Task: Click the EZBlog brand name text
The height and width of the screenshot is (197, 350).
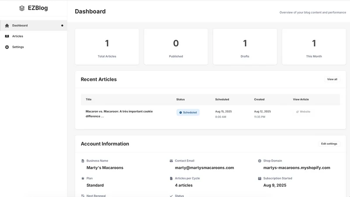Action: [x=38, y=8]
